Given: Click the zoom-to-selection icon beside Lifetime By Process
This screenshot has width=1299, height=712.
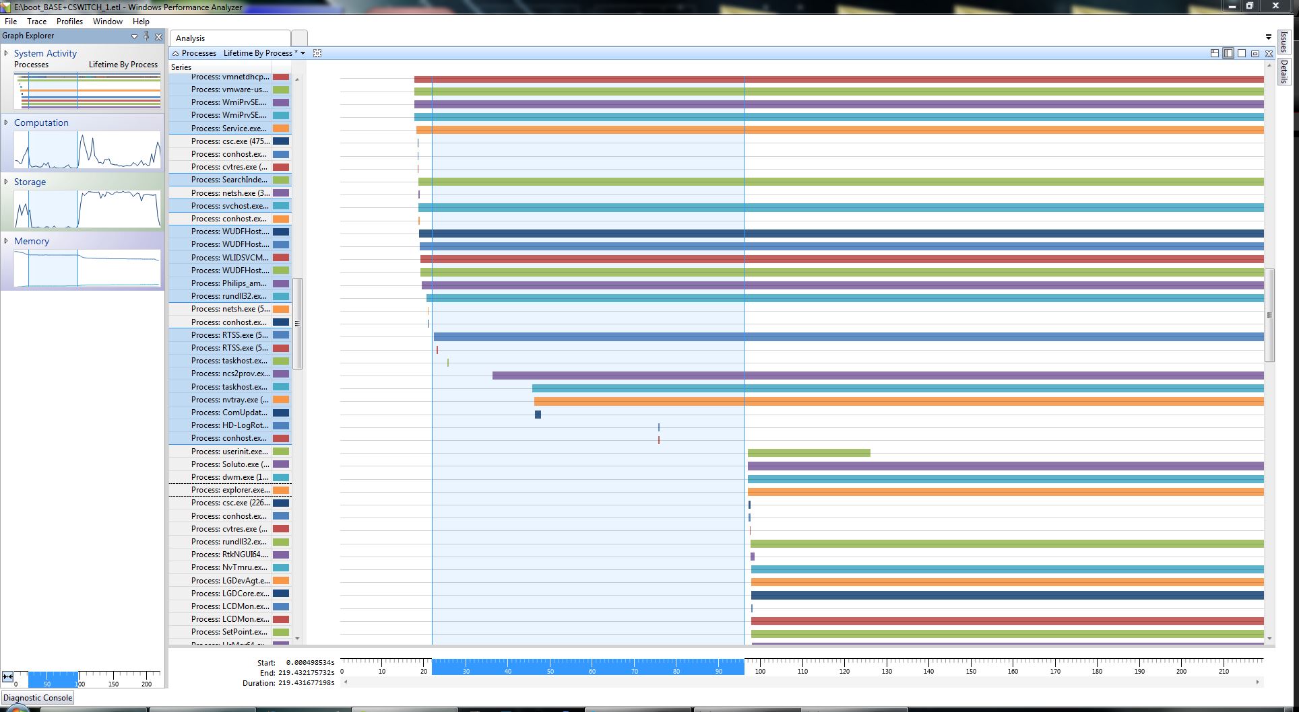Looking at the screenshot, I should 317,53.
